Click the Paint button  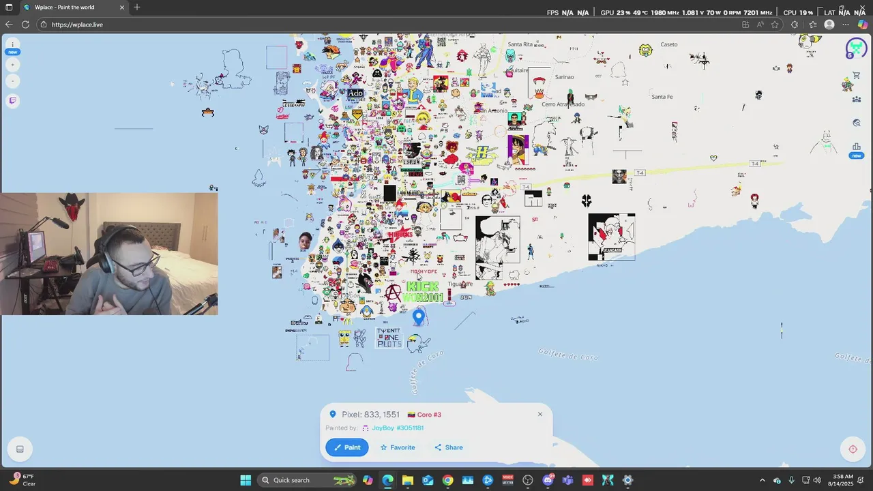click(347, 447)
